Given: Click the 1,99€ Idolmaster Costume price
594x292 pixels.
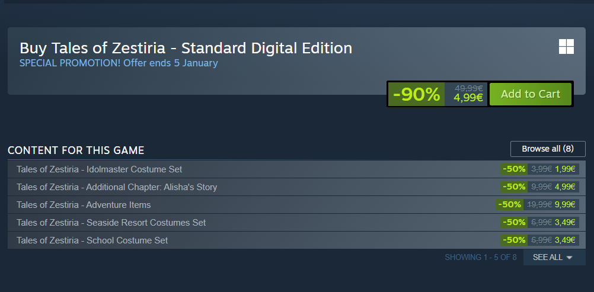Looking at the screenshot, I should tap(565, 169).
